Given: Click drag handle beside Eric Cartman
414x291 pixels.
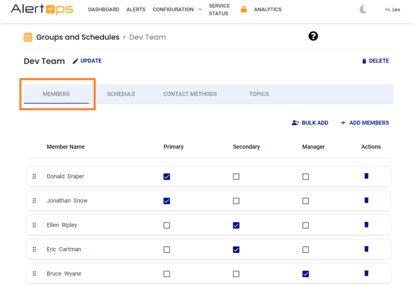Looking at the screenshot, I should tap(34, 249).
